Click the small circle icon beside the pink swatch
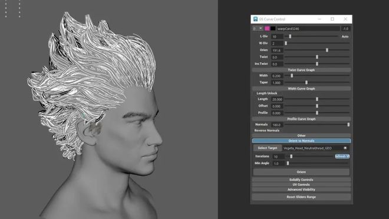389x219 pixels. pos(254,28)
